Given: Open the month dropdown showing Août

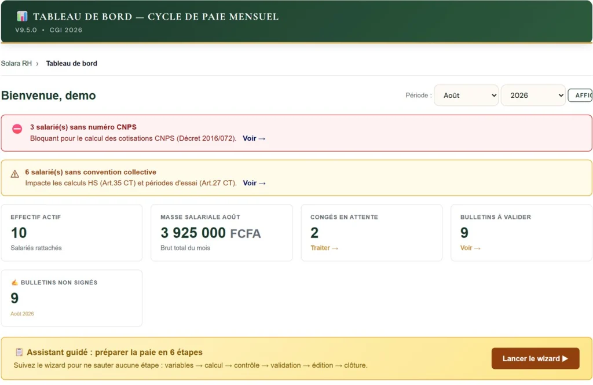Looking at the screenshot, I should point(466,96).
